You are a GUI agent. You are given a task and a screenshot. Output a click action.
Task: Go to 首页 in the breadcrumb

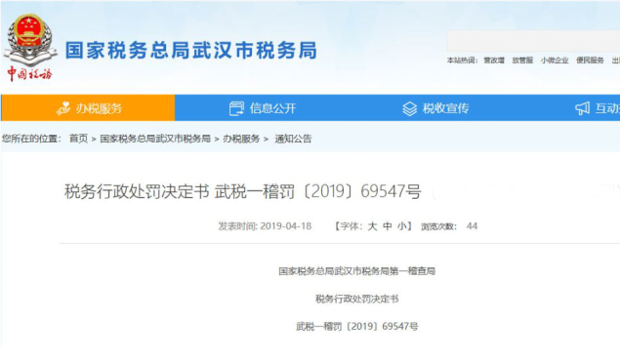(78, 139)
